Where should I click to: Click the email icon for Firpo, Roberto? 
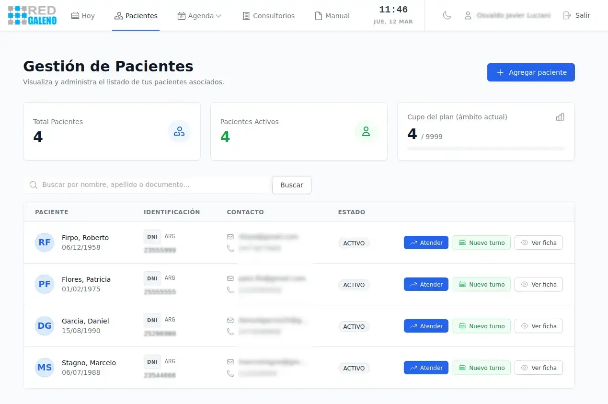pos(230,237)
